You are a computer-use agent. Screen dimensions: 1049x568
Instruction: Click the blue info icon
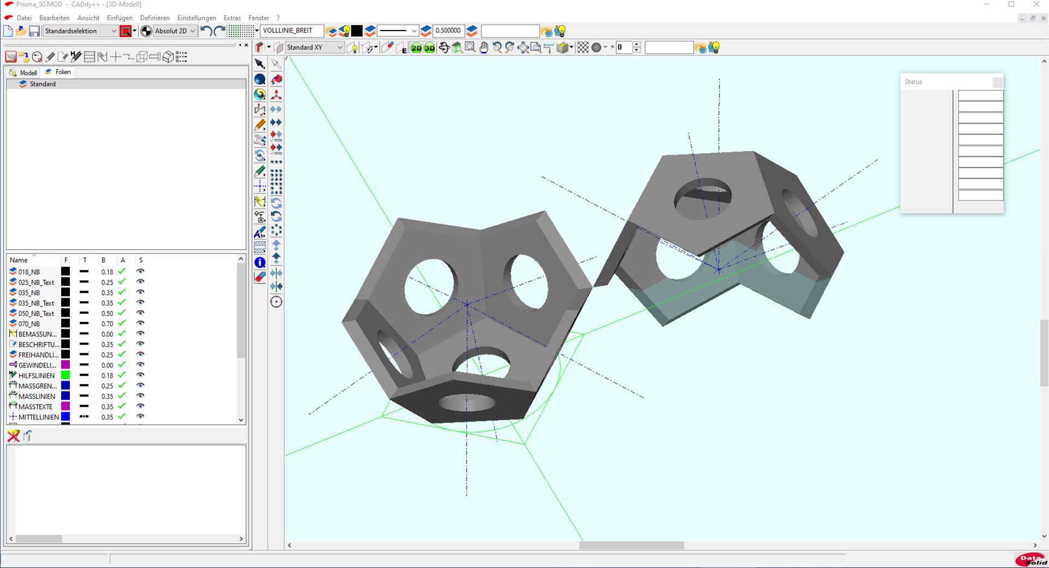[x=260, y=263]
